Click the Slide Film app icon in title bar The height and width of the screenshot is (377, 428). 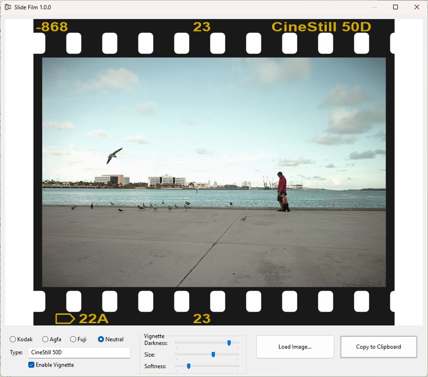click(7, 7)
